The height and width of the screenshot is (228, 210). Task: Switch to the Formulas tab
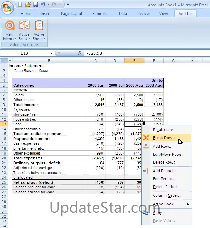click(x=100, y=14)
